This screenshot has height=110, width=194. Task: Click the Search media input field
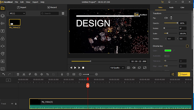click(x=50, y=13)
